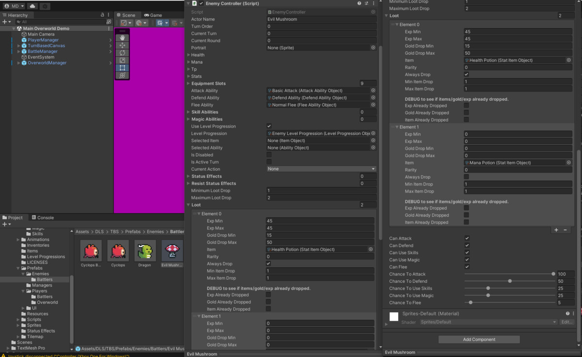This screenshot has width=582, height=357.
Task: Expand the Health foldout
Action: coord(188,55)
